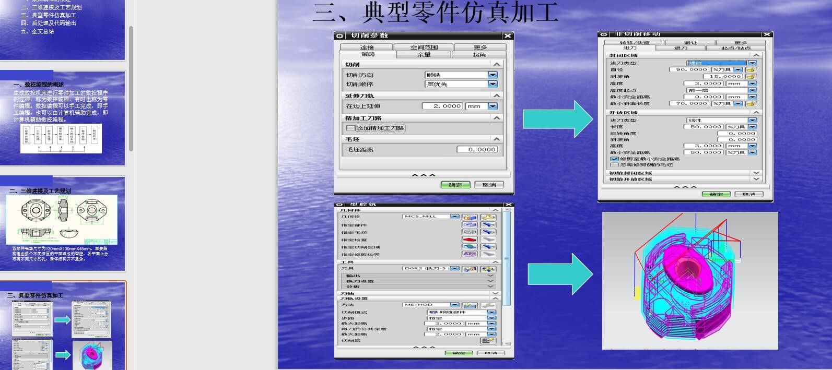832x370 pixels.
Task: Expand the 输出 subsection under 工具
Action: coord(490,276)
